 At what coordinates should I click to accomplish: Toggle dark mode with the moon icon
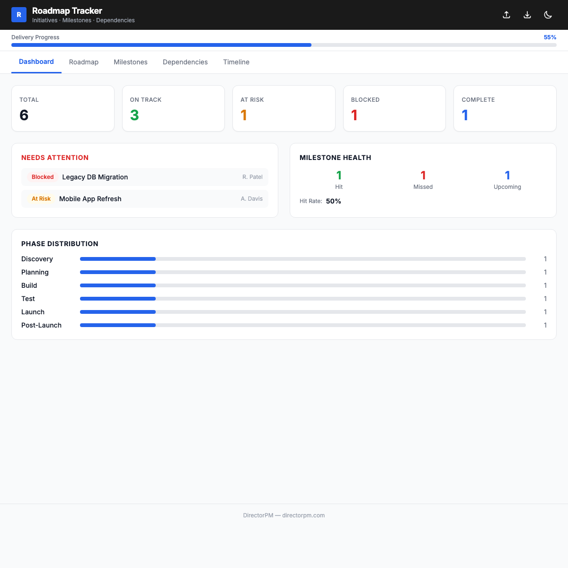point(548,15)
